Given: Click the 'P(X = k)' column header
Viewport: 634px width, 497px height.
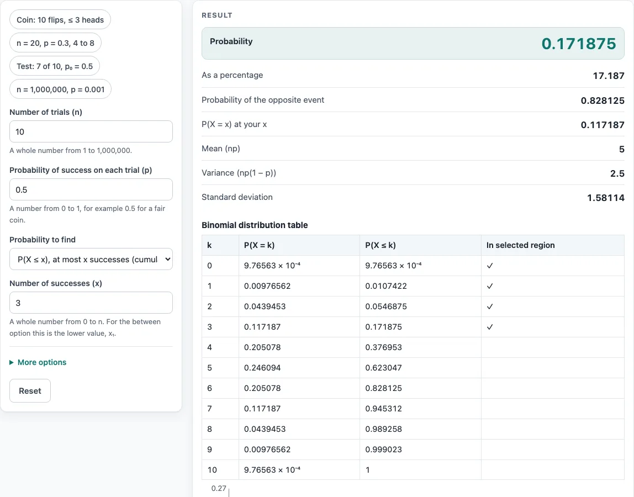Looking at the screenshot, I should tap(259, 245).
